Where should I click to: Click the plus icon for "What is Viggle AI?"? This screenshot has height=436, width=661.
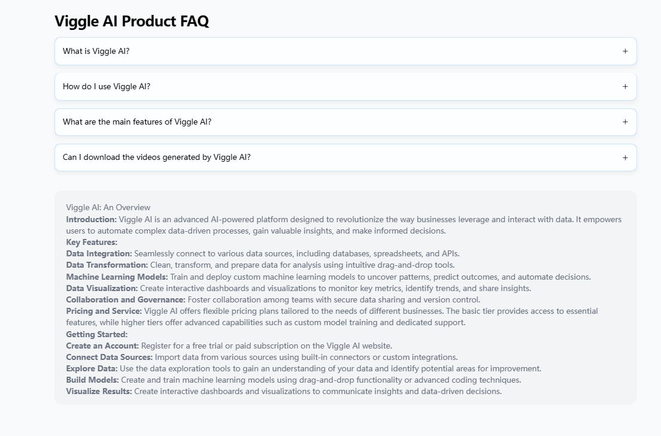625,52
